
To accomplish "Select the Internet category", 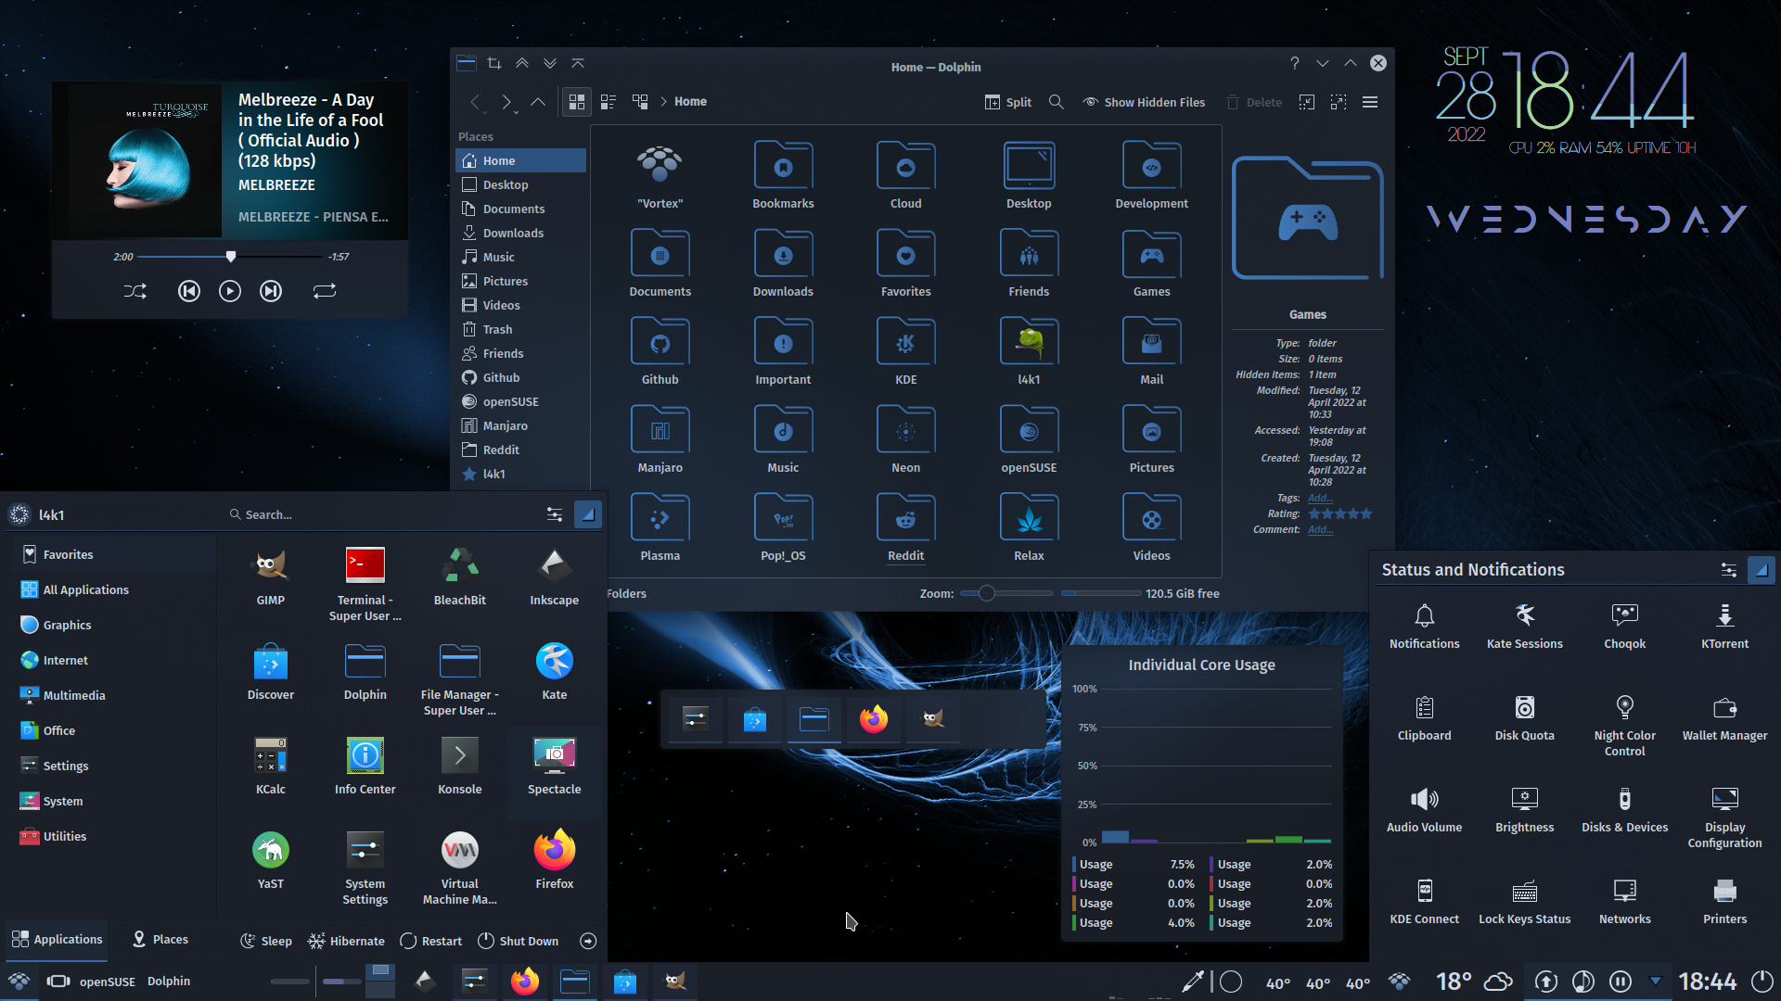I will (109, 660).
